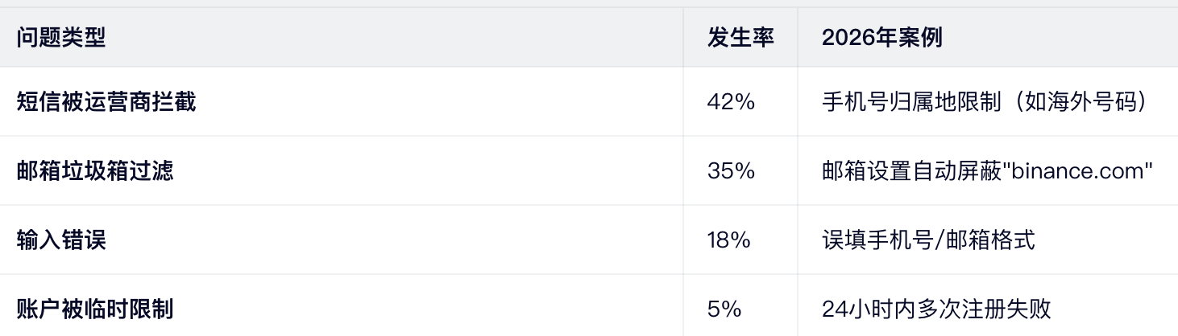Screen dimensions: 1178x336
Task: Click the 2026年案例 column header
Action: (x=882, y=37)
